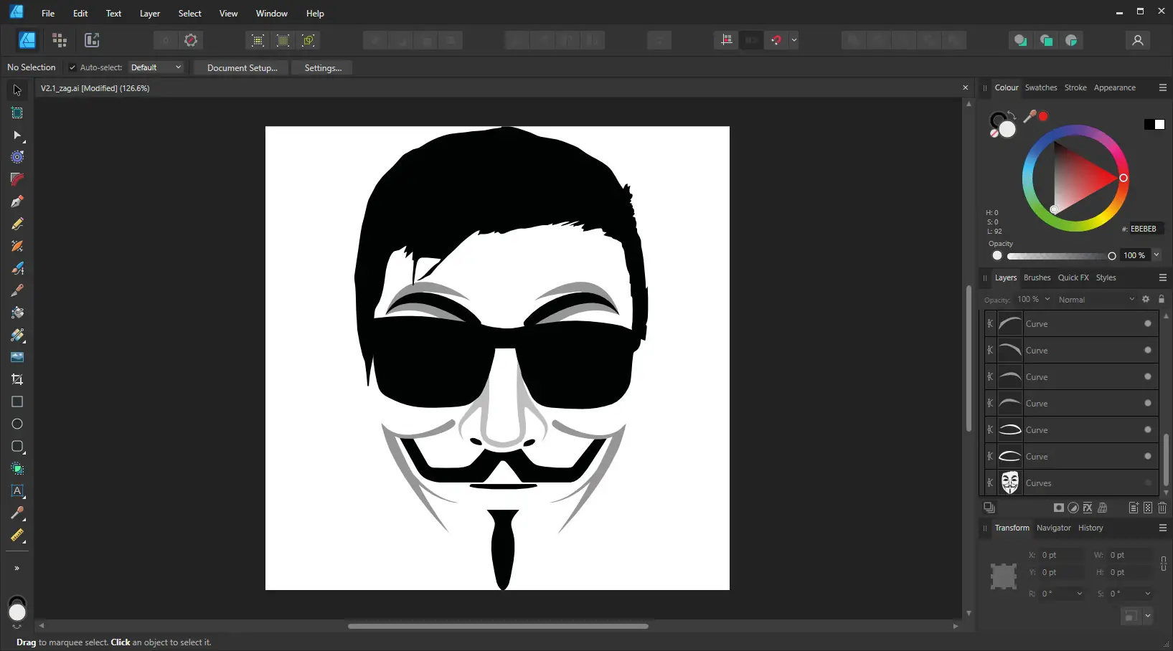Select the Artistic Text tool
The image size is (1173, 651).
[17, 491]
